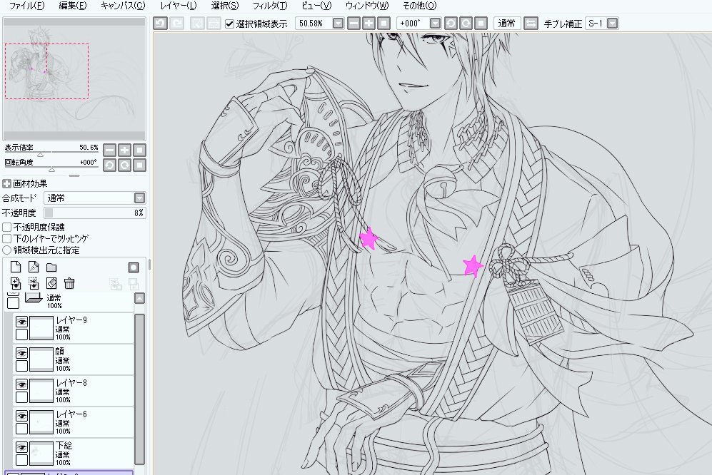Clear the layer with eraser icon

pos(51,284)
